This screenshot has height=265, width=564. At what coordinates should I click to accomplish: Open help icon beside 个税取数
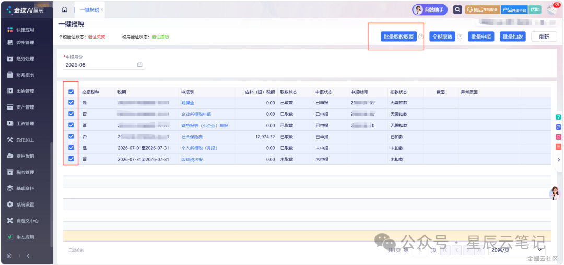[x=460, y=37]
